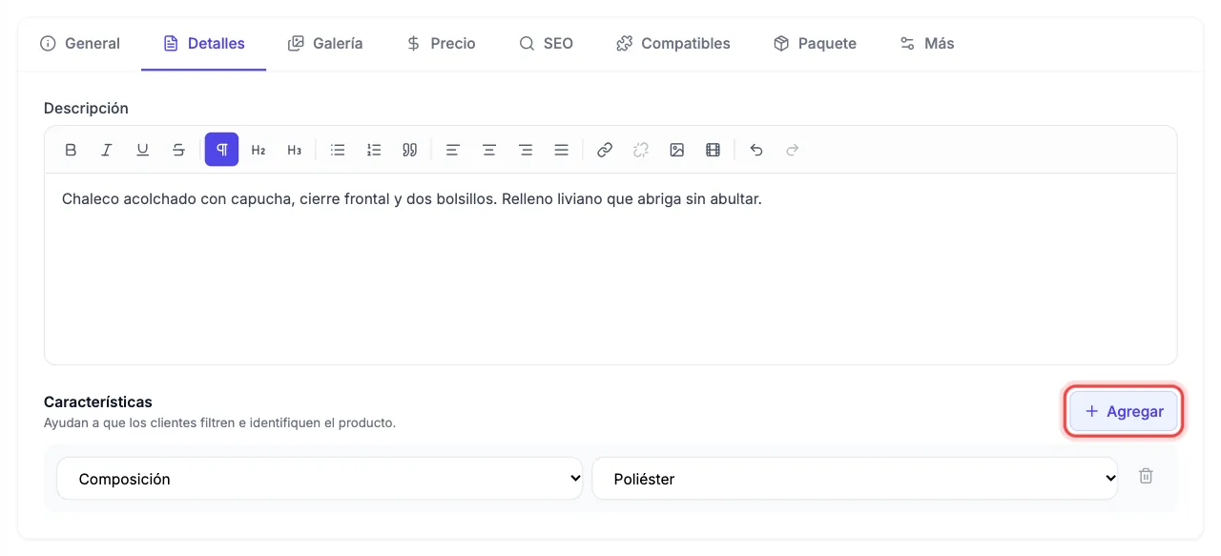Click the Descripción label
This screenshot has width=1221, height=556.
[x=86, y=109]
